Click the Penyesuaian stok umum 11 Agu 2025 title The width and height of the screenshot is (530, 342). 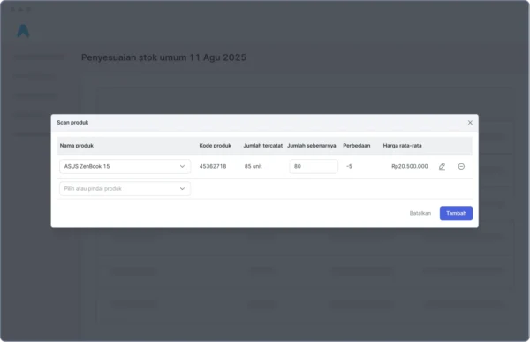click(163, 57)
